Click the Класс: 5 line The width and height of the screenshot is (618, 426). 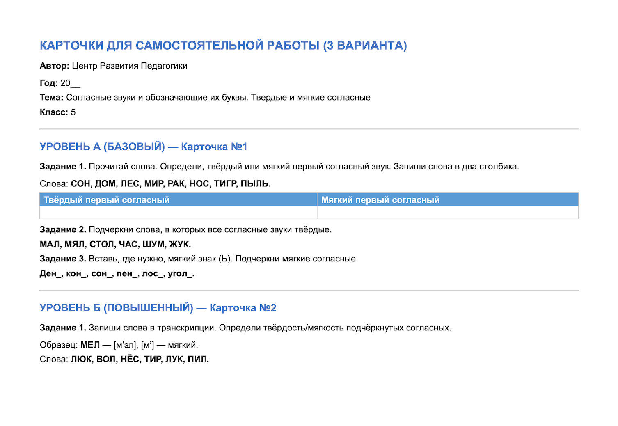[57, 112]
